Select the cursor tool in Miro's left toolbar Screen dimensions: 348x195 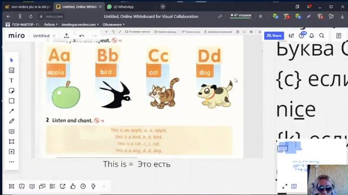(x=11, y=60)
